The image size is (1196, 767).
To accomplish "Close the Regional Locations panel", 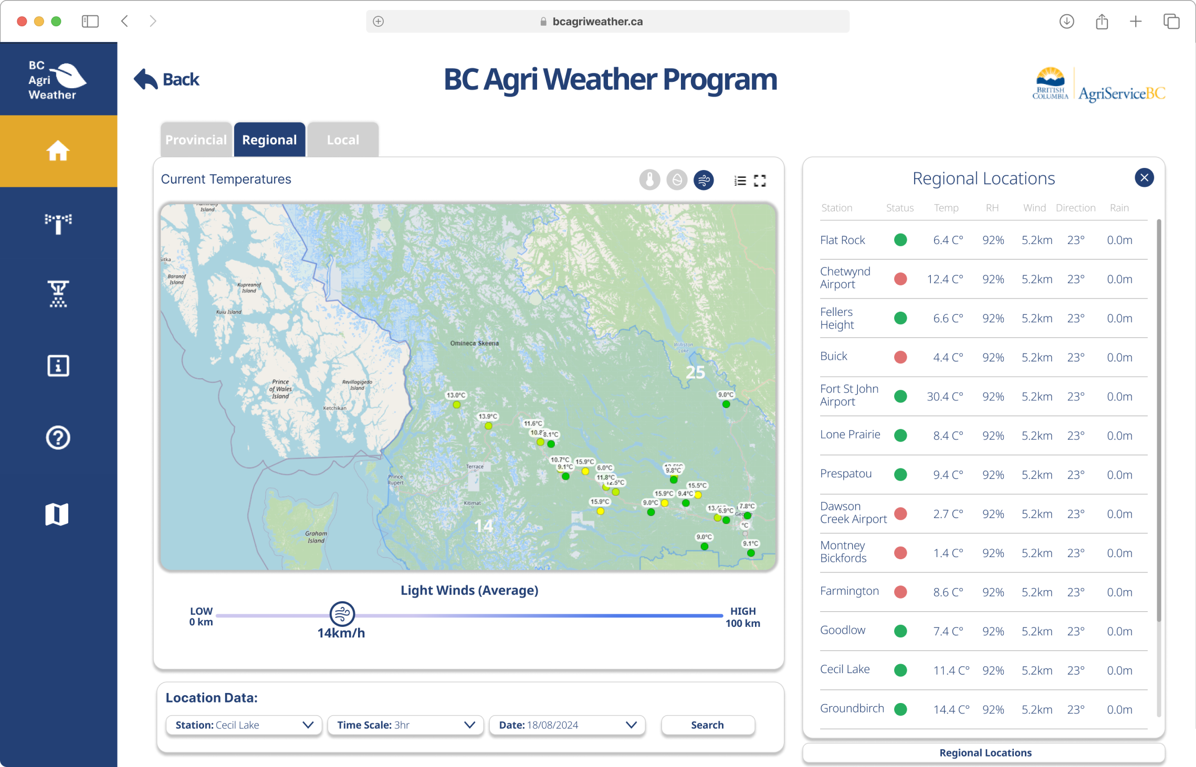I will [x=1144, y=178].
